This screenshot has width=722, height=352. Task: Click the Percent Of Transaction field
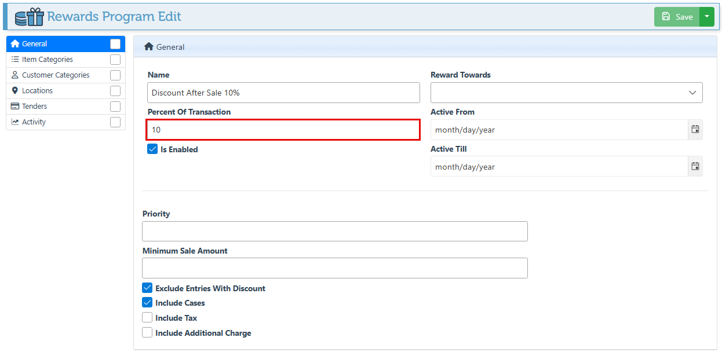tap(283, 130)
